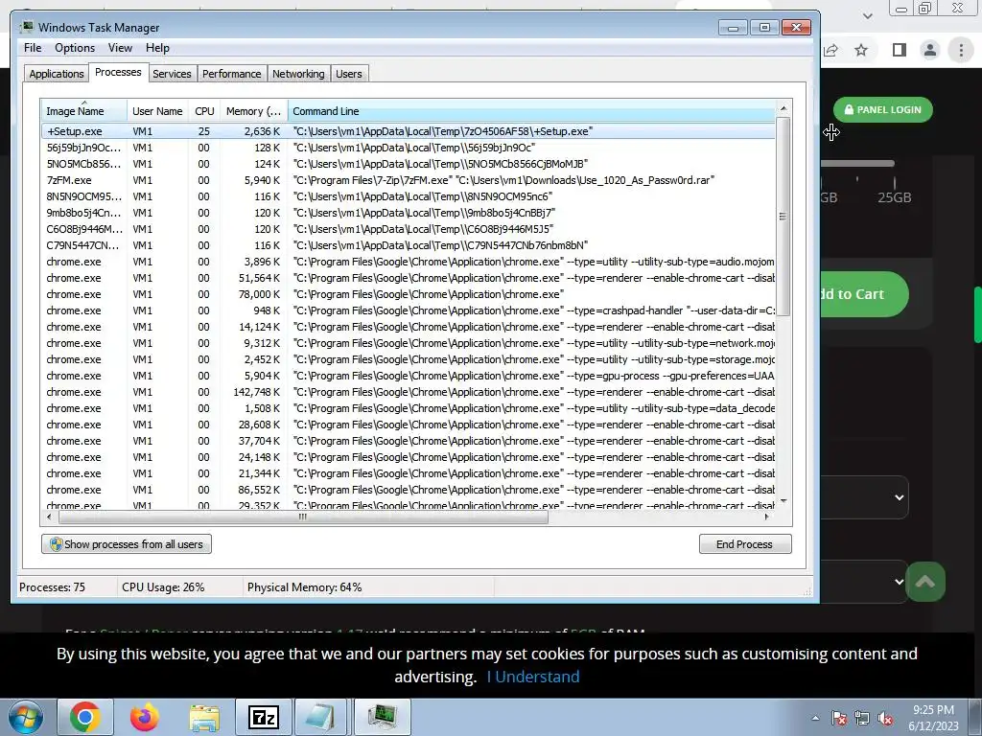Viewport: 982px width, 736px height.
Task: Sort by Command Line column header
Action: click(531, 111)
